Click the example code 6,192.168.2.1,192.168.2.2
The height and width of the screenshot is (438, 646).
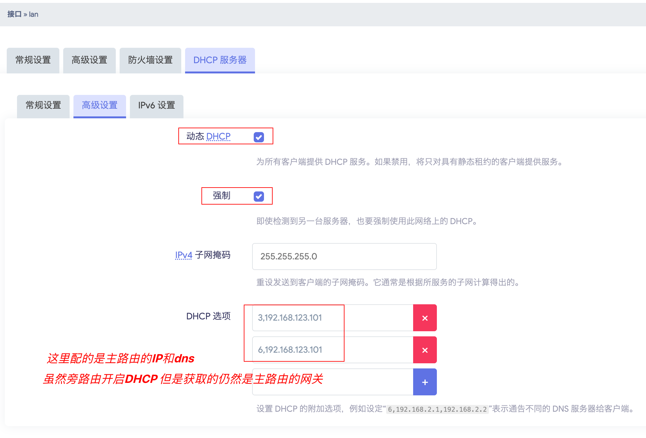[x=437, y=409]
